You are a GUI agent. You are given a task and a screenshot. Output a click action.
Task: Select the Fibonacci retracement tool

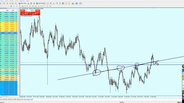14,6
